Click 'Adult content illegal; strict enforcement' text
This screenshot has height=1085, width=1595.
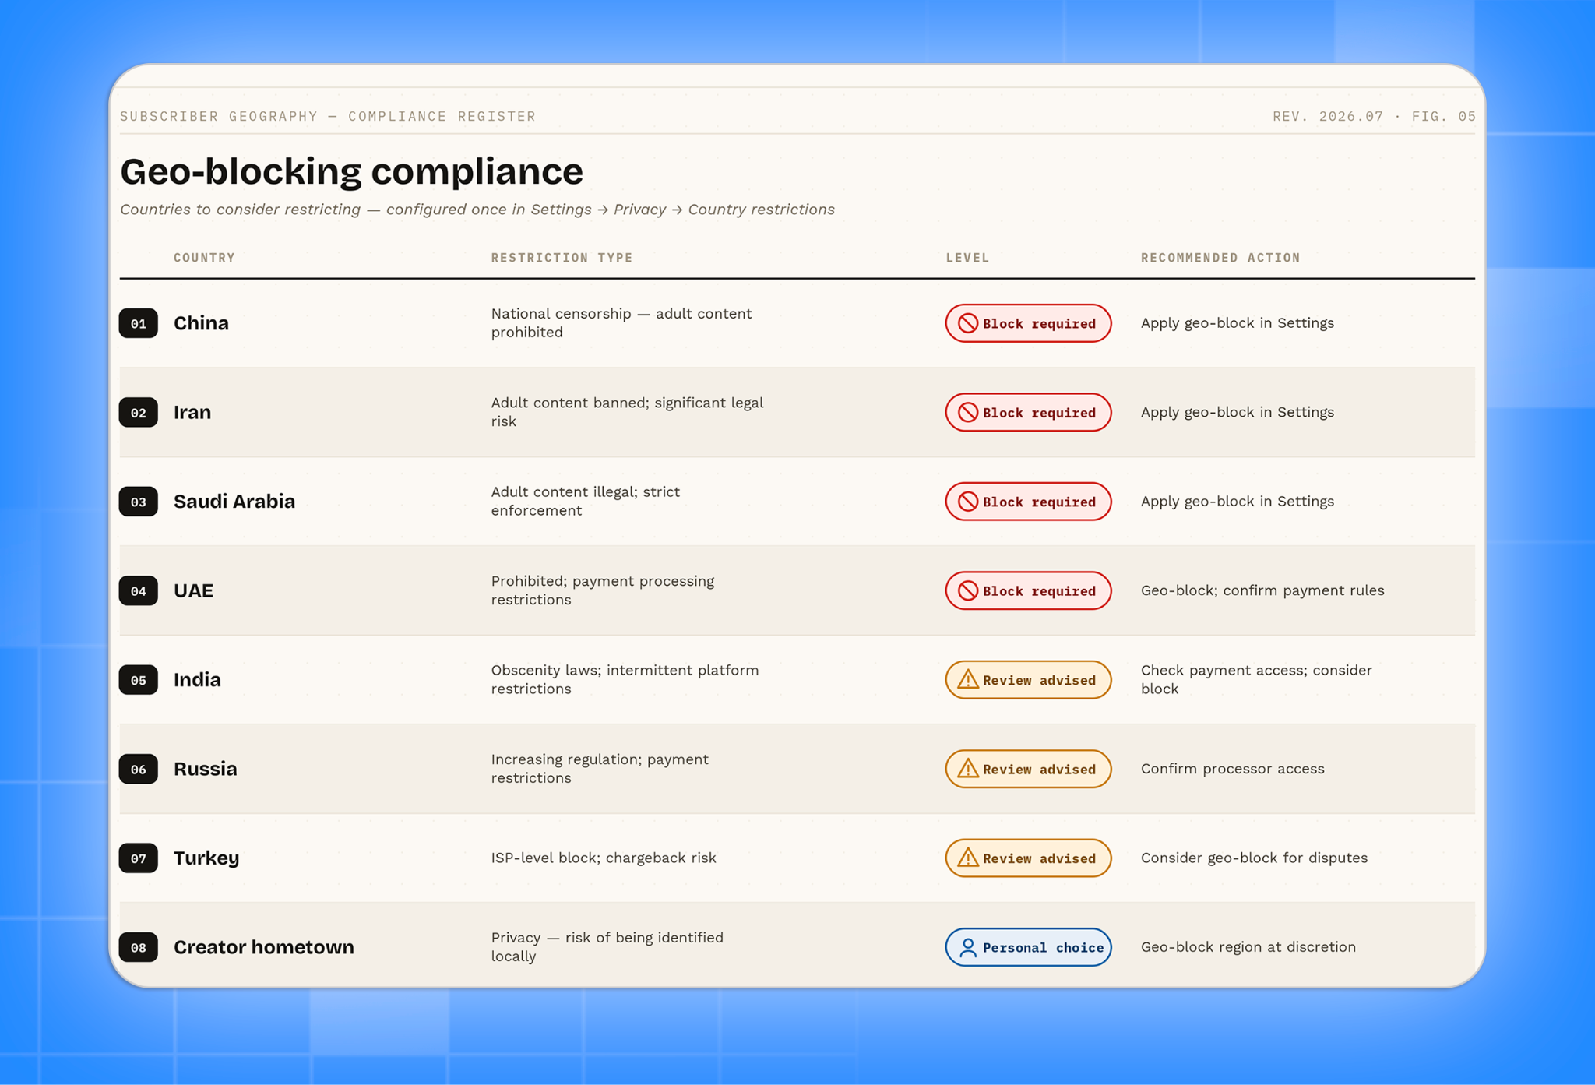585,502
